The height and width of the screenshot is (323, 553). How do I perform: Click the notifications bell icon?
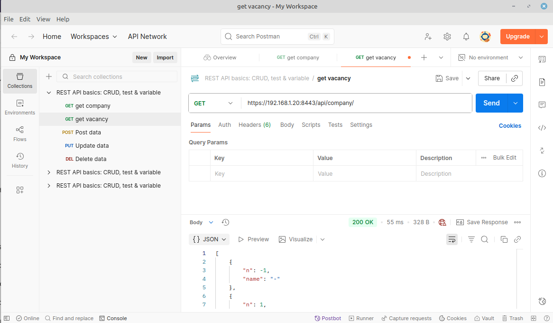click(466, 37)
